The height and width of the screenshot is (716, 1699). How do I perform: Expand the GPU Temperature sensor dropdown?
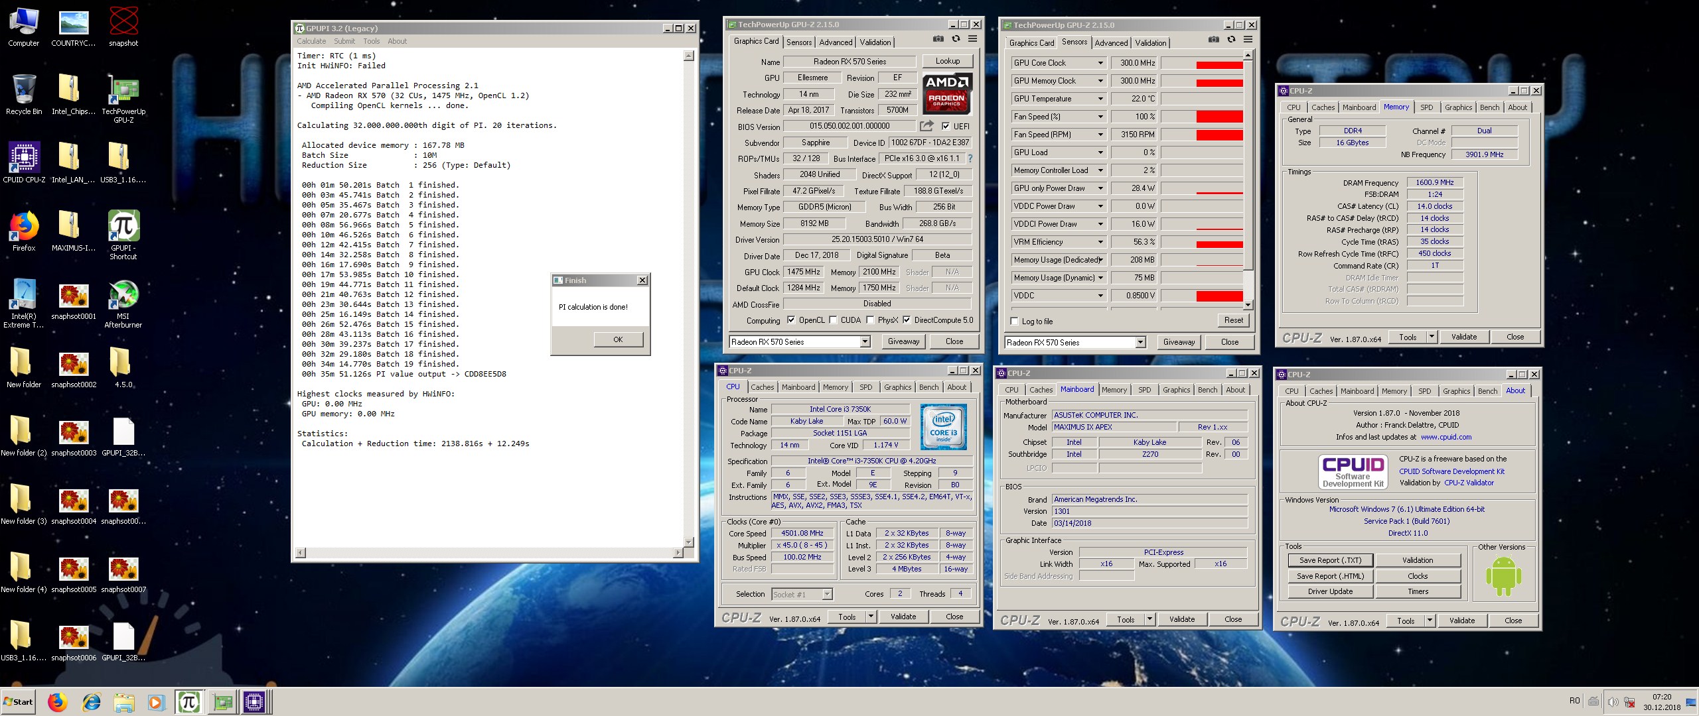click(x=1100, y=99)
